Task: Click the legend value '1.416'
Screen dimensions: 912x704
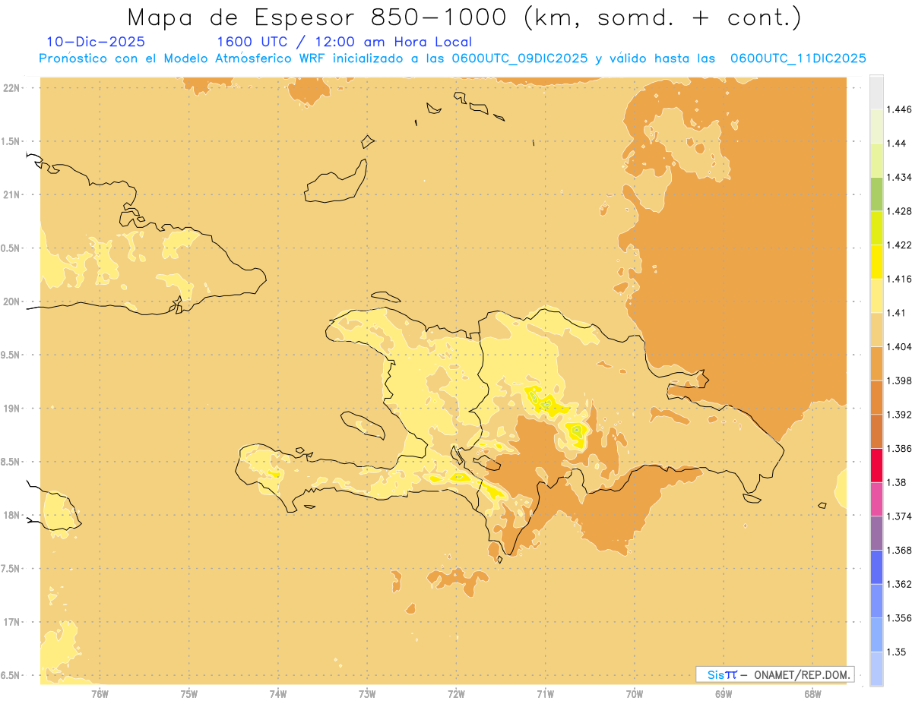Action: tap(899, 279)
